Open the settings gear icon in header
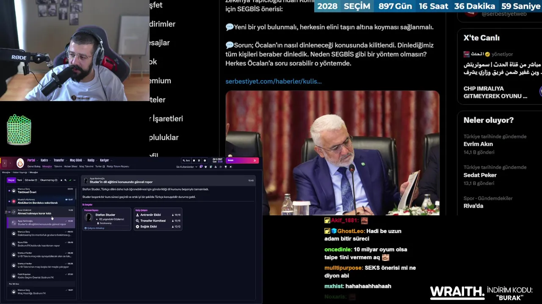The height and width of the screenshot is (304, 542). click(205, 160)
